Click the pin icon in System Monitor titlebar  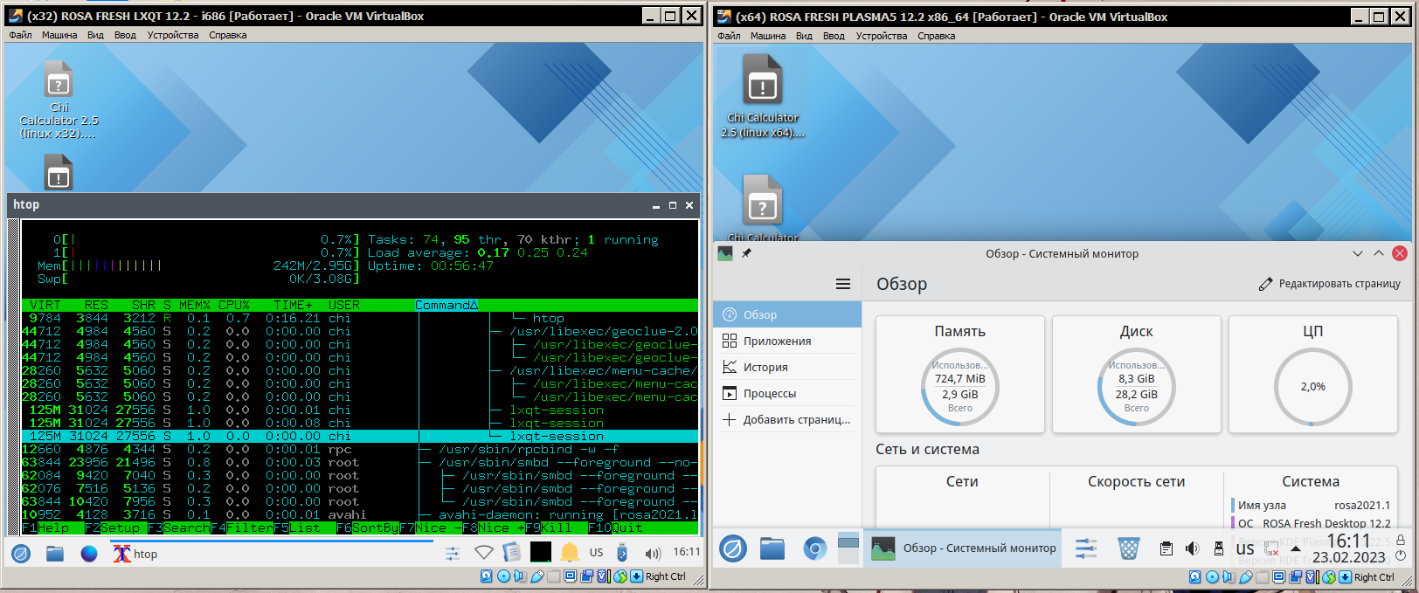coord(747,253)
